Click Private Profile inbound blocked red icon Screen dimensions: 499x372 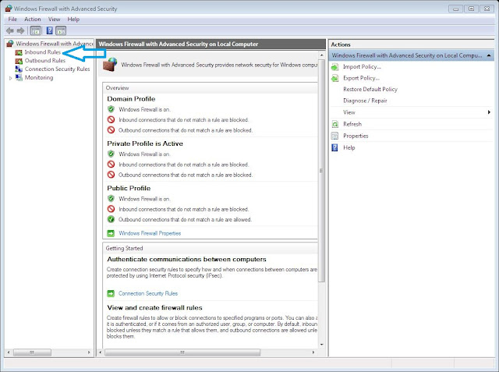111,165
